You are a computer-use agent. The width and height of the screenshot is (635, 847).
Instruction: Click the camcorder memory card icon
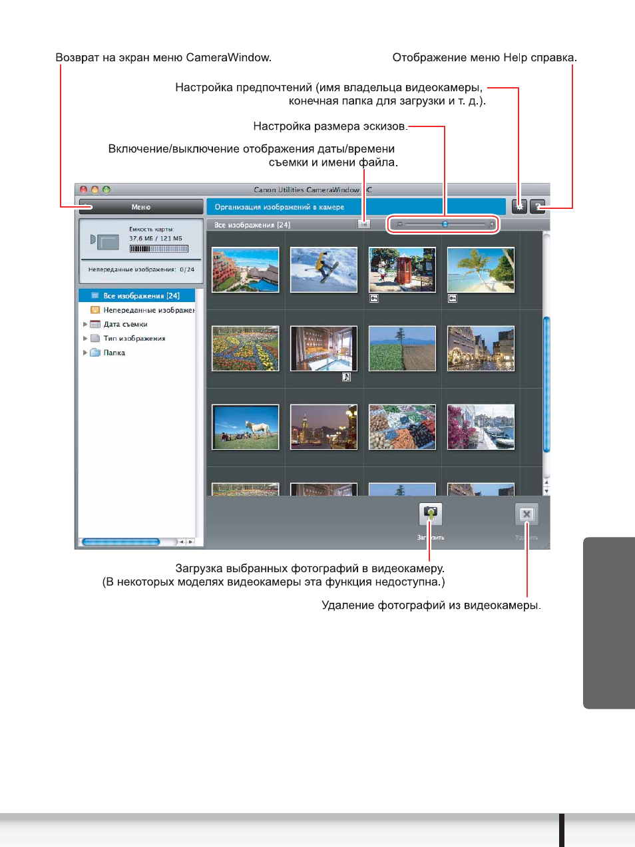[105, 241]
